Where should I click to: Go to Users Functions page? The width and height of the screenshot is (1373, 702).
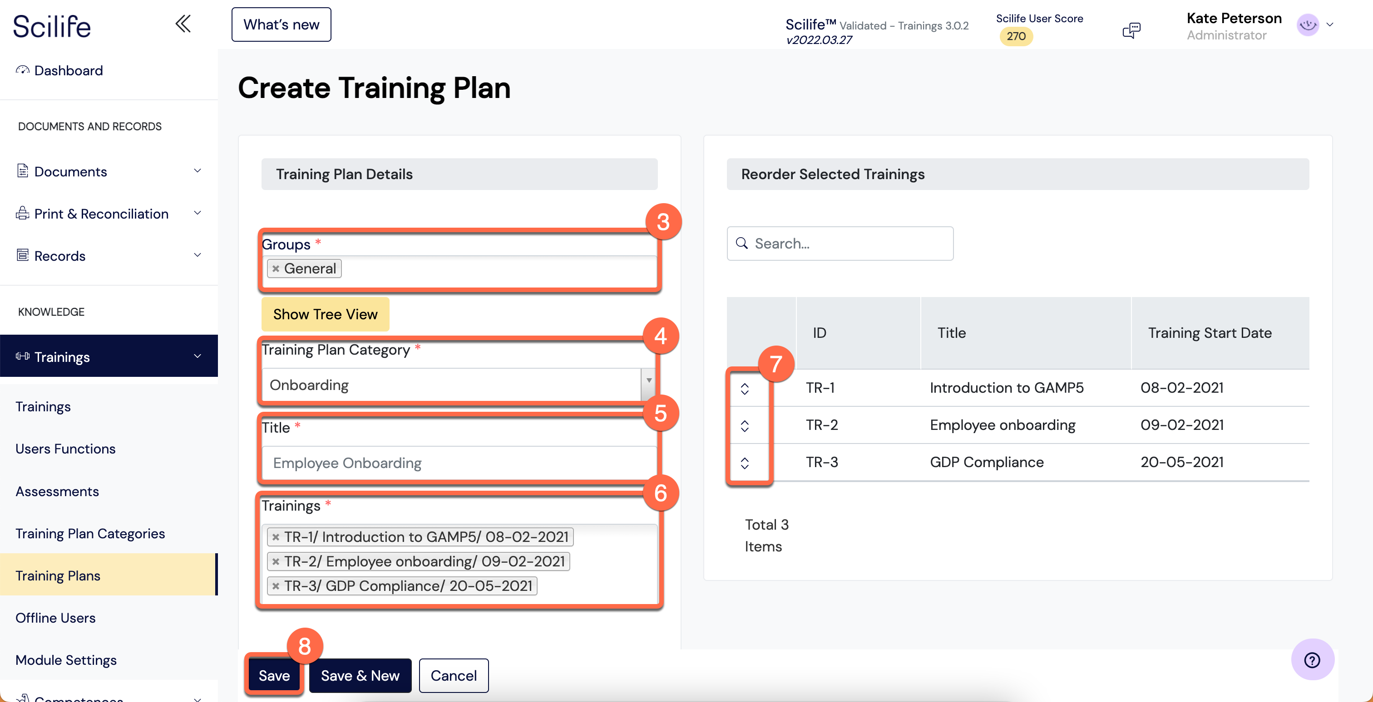pyautogui.click(x=65, y=448)
